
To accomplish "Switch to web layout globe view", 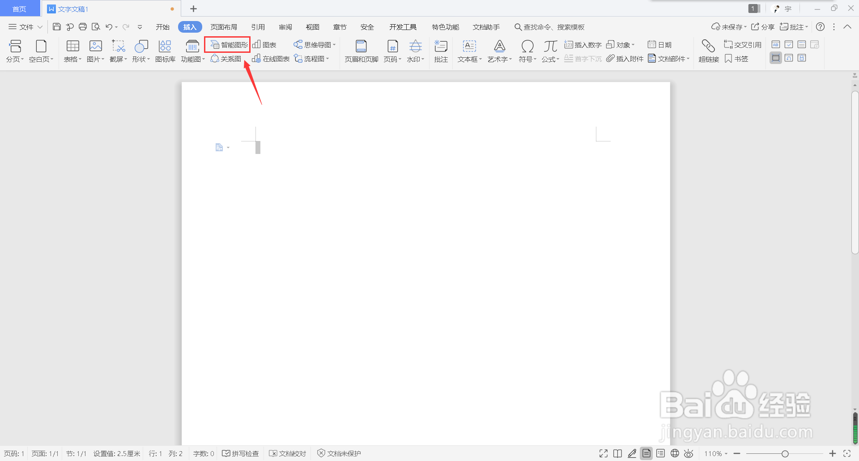I will click(675, 453).
